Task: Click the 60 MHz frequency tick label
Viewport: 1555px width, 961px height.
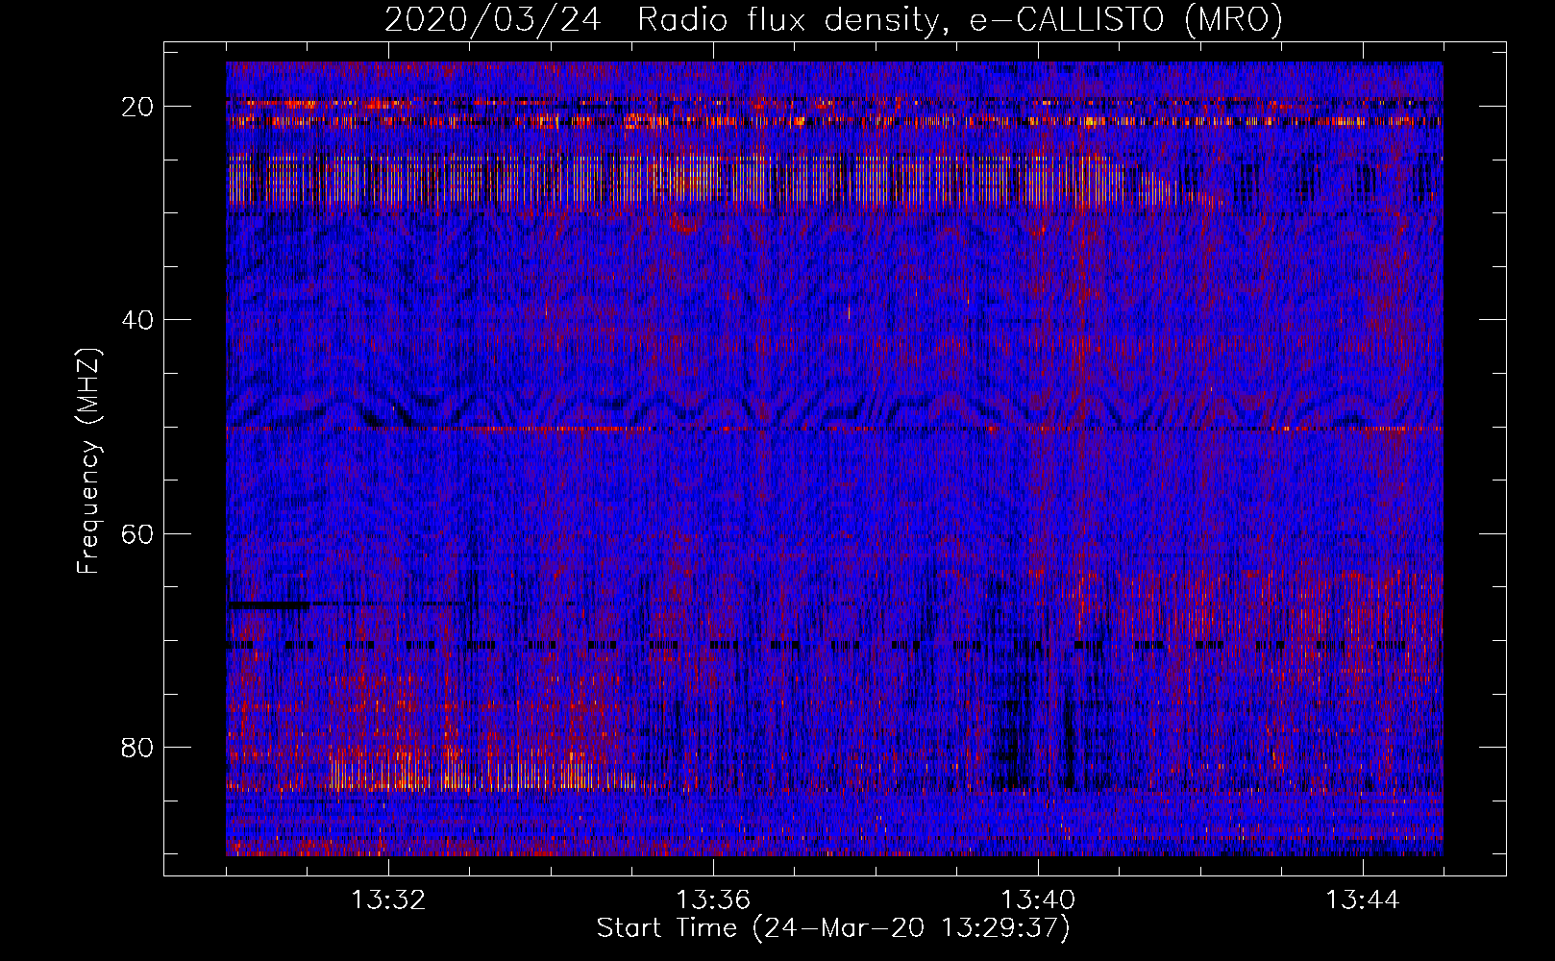Action: click(x=137, y=533)
